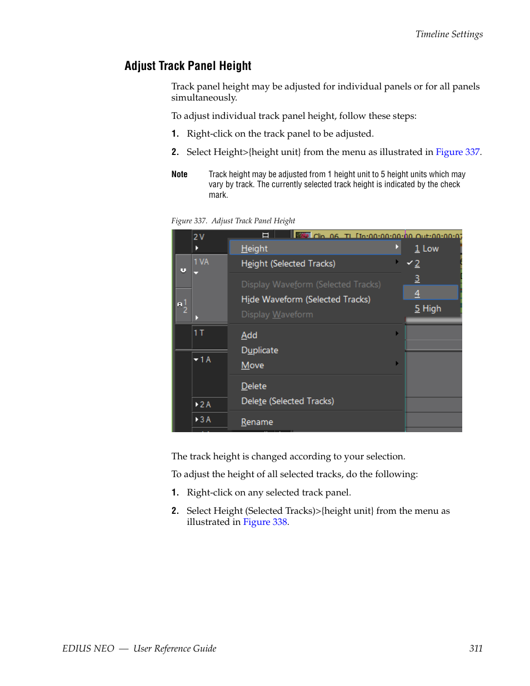Click the 'Note' label
The height and width of the screenshot is (686, 530).
pyautogui.click(x=179, y=174)
